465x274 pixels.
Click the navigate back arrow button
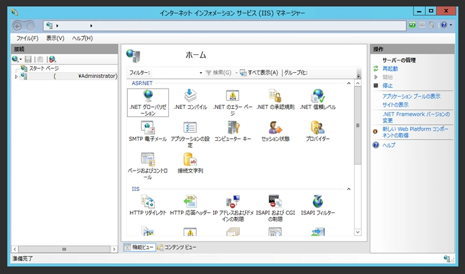(x=18, y=26)
